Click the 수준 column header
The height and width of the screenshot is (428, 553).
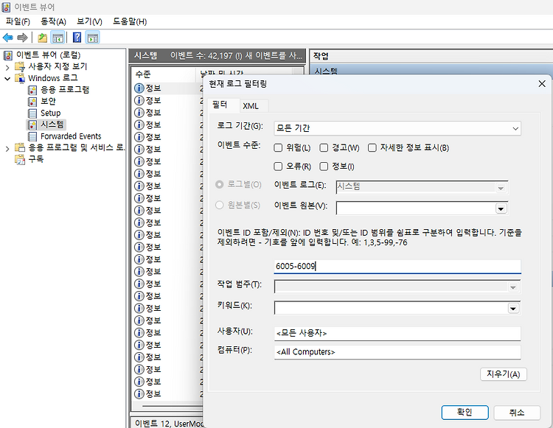click(x=164, y=74)
